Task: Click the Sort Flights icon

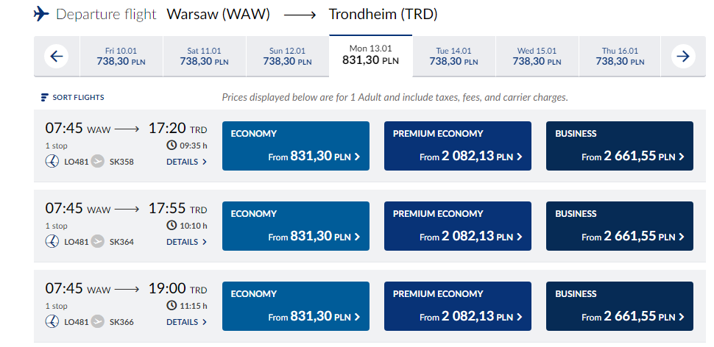Action: 44,97
